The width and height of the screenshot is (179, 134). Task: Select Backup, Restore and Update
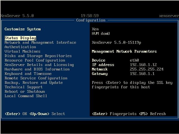pos(34,82)
